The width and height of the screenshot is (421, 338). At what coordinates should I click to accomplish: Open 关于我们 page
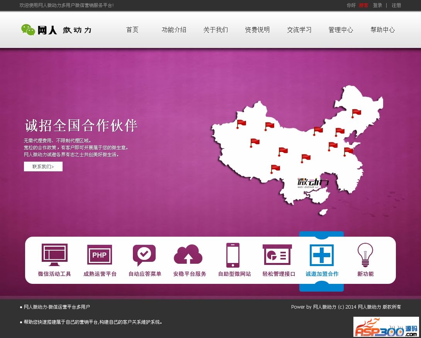tap(216, 29)
